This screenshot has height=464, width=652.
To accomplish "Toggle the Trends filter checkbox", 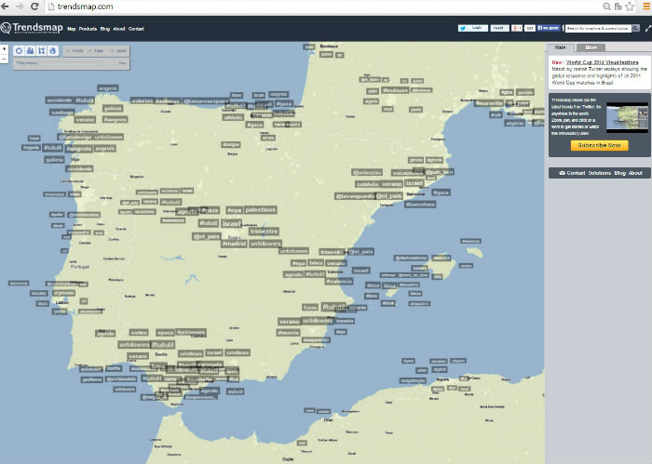I will click(69, 50).
